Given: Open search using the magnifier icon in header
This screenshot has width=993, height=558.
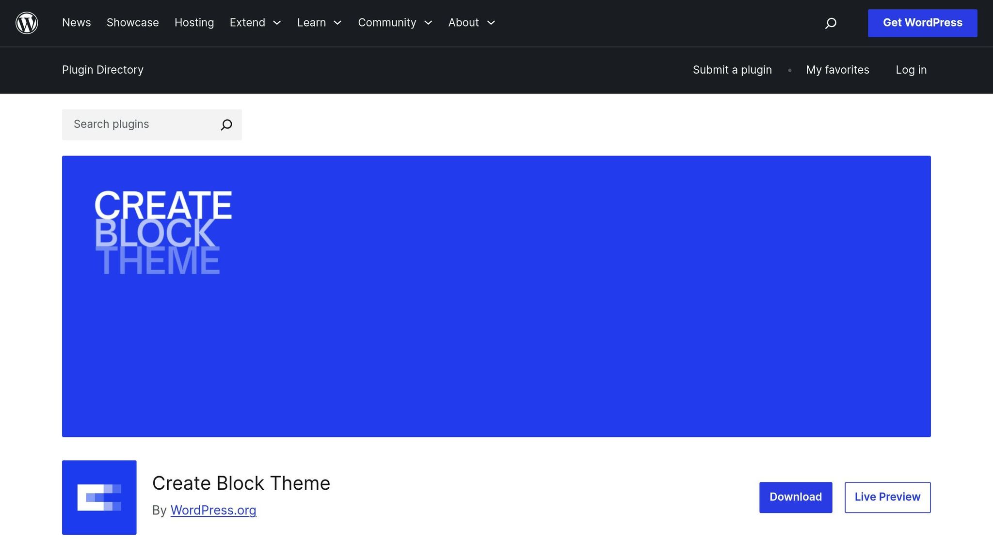Looking at the screenshot, I should click(831, 23).
